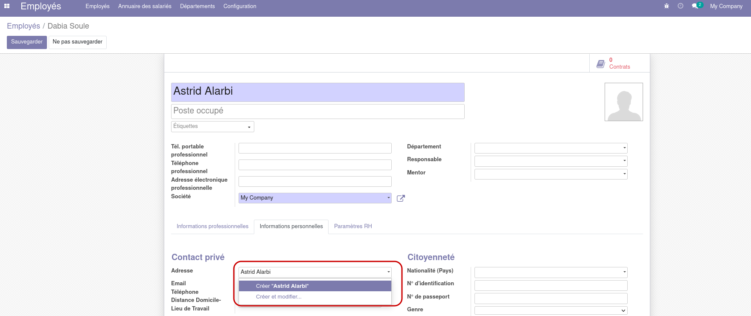Click the Contact privé heading
The width and height of the screenshot is (751, 316).
click(198, 257)
